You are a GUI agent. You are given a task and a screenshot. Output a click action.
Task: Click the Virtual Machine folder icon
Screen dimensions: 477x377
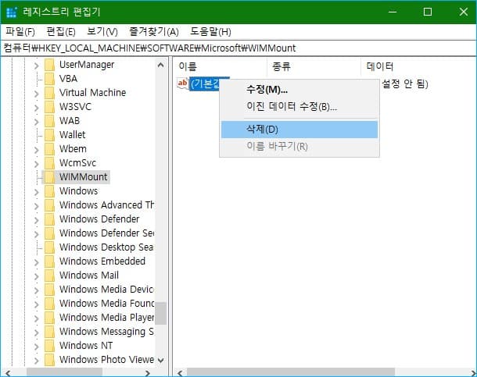pyautogui.click(x=49, y=93)
